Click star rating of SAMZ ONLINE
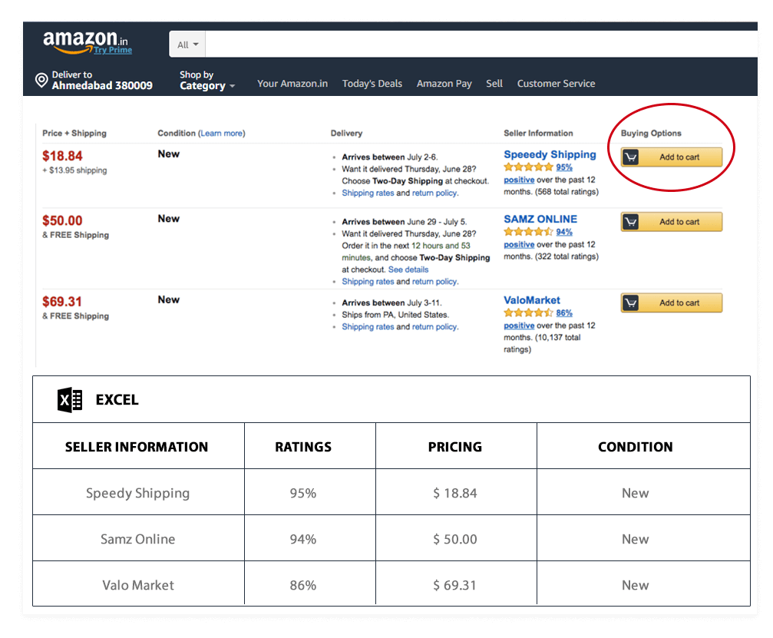This screenshot has width=773, height=638. (x=528, y=232)
